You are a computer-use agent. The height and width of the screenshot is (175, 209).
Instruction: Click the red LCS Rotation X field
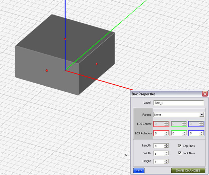pos(159,133)
